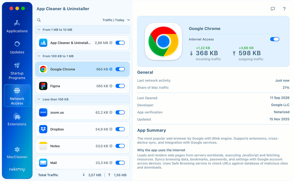
Task: Disable internet access for Figma
Action: point(120,86)
